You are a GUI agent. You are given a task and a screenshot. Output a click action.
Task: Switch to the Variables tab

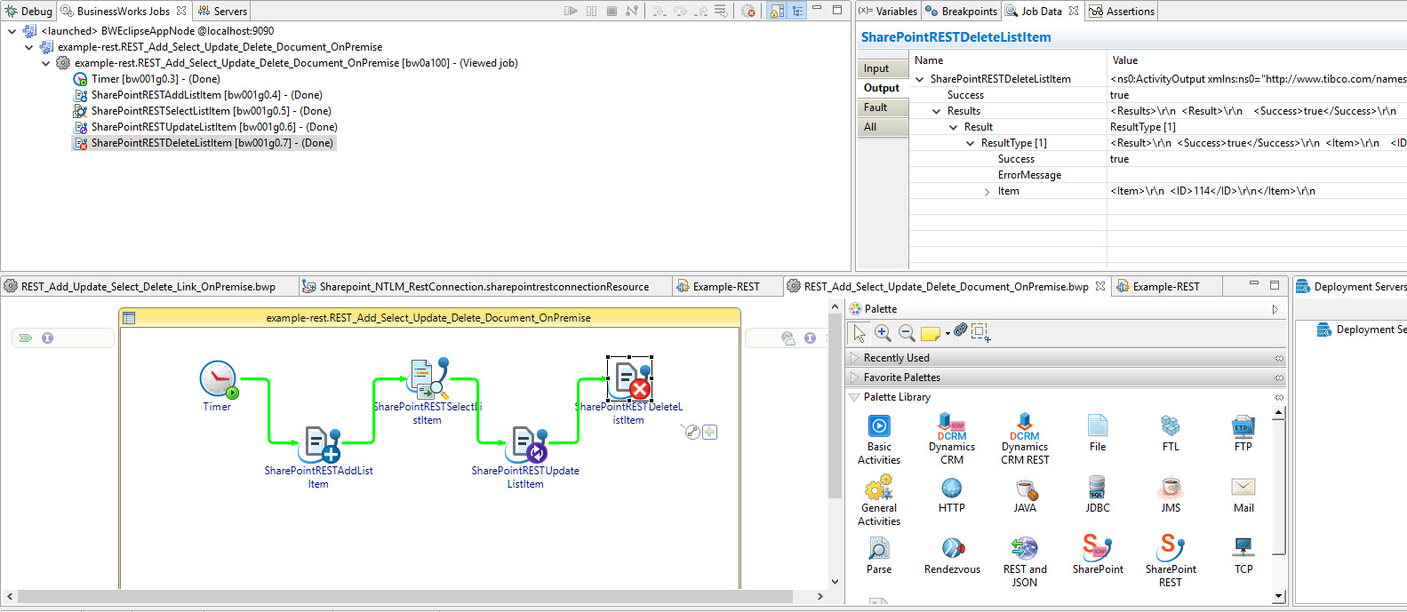tap(888, 11)
